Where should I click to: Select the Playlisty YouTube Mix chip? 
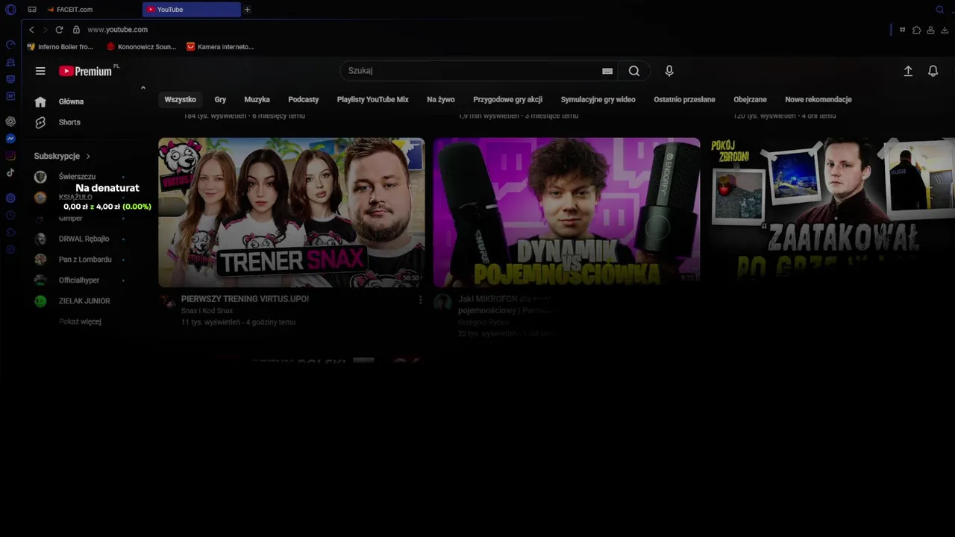[x=373, y=99]
